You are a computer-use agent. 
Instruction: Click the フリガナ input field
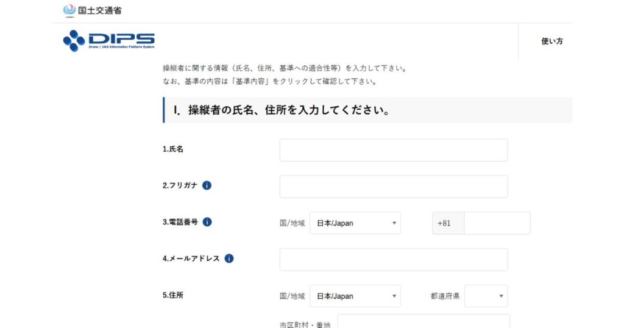click(393, 187)
